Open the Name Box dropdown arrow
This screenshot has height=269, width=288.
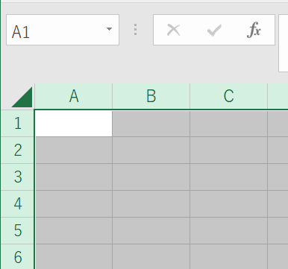click(109, 29)
